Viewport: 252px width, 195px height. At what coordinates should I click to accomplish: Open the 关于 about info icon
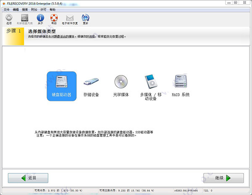click(40, 19)
